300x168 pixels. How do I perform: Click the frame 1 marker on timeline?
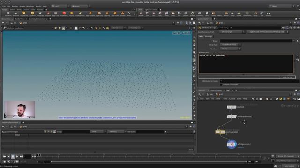pos(38,155)
